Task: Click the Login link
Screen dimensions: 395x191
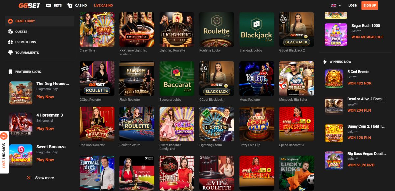Action: 353,5
